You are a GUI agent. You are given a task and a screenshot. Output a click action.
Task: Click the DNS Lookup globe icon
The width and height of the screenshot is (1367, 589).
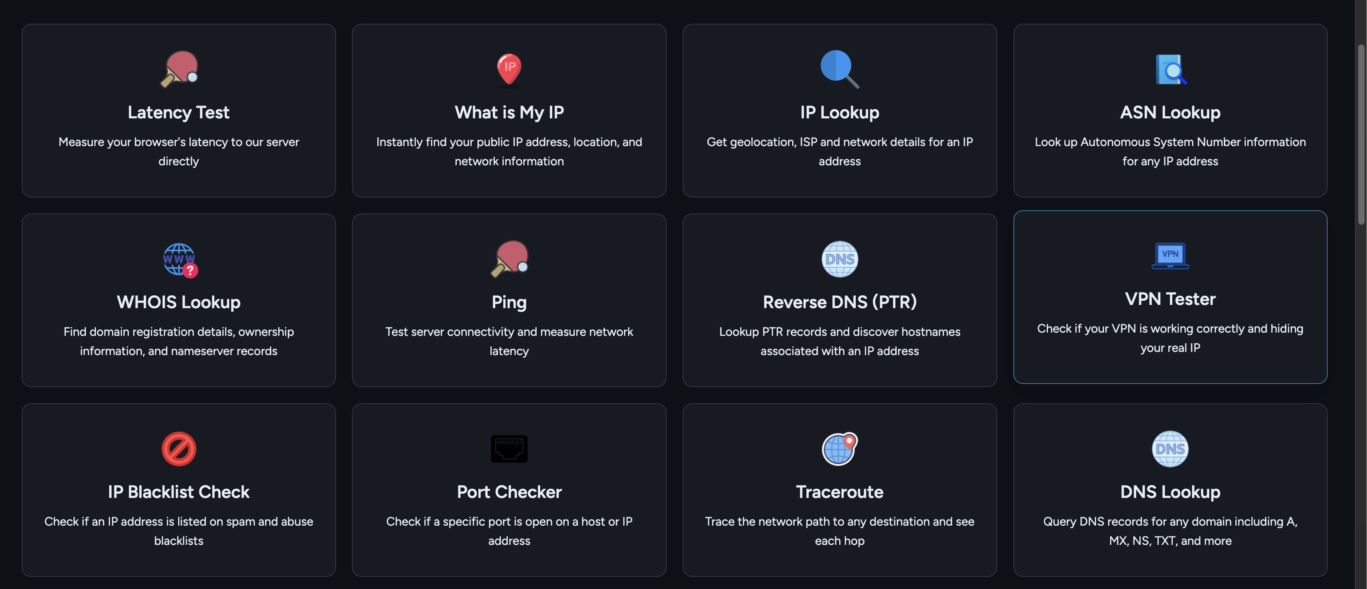click(x=1170, y=449)
